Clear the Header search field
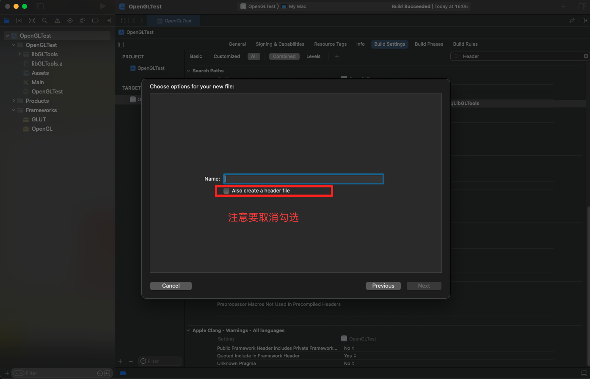Screen dimensions: 590x379 point(586,56)
